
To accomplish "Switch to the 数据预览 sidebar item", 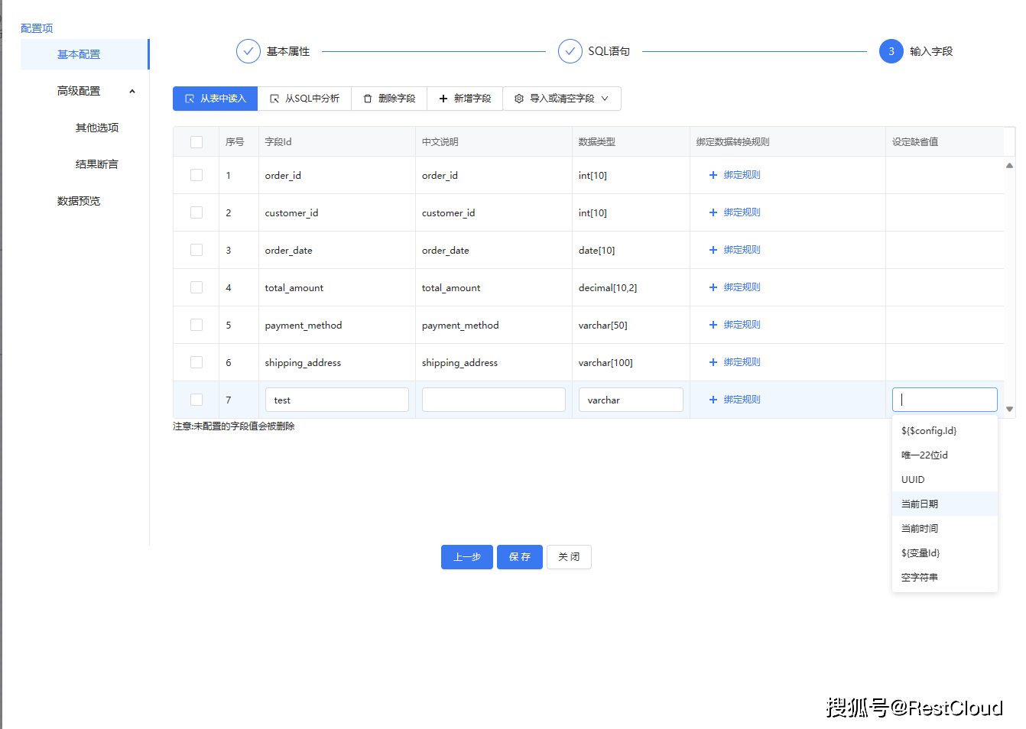I will coord(79,200).
